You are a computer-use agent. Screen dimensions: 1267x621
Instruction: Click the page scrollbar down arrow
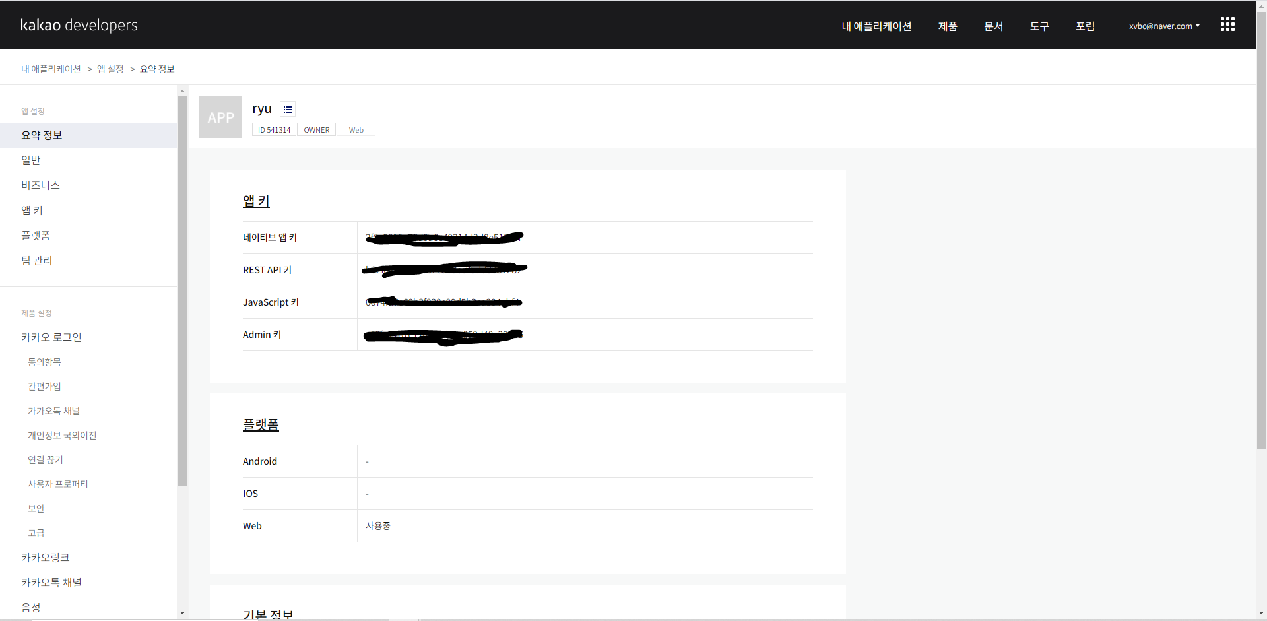point(1261,613)
